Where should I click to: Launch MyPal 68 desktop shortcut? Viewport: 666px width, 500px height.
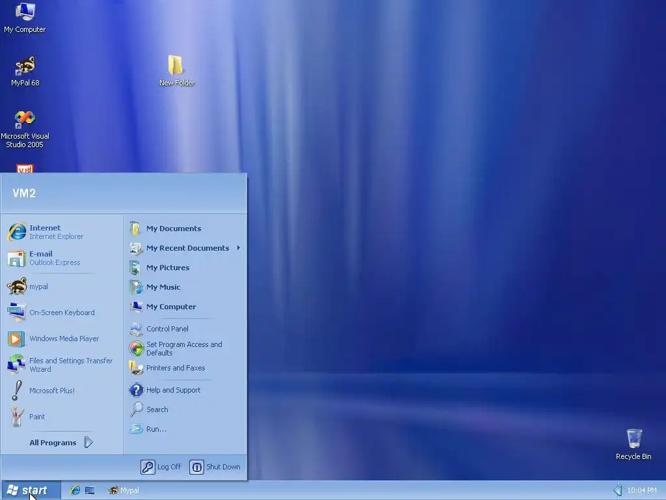point(25,71)
